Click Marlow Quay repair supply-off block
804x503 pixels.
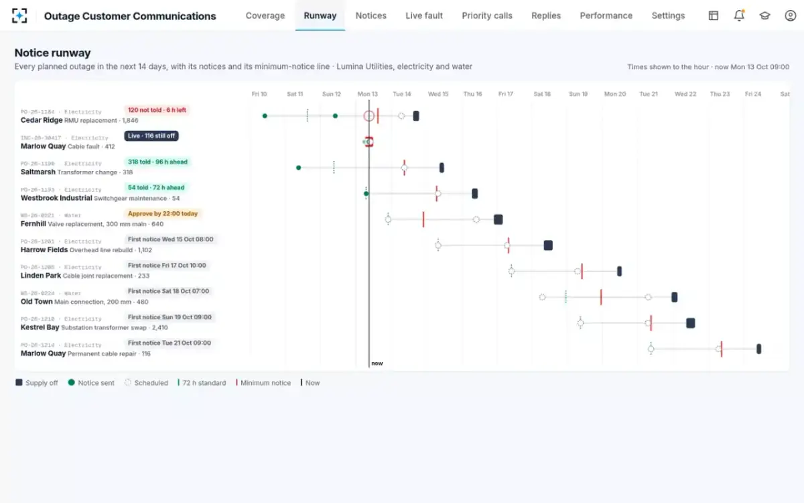click(759, 349)
